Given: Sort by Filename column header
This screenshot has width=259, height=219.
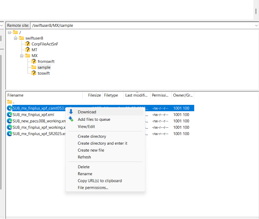Looking at the screenshot, I should (x=44, y=95).
